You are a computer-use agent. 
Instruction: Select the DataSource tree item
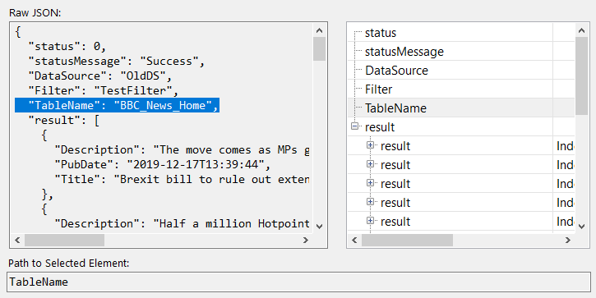point(396,71)
